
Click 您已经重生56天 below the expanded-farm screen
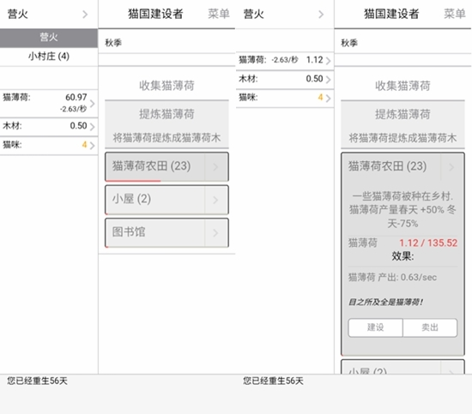pyautogui.click(x=273, y=381)
